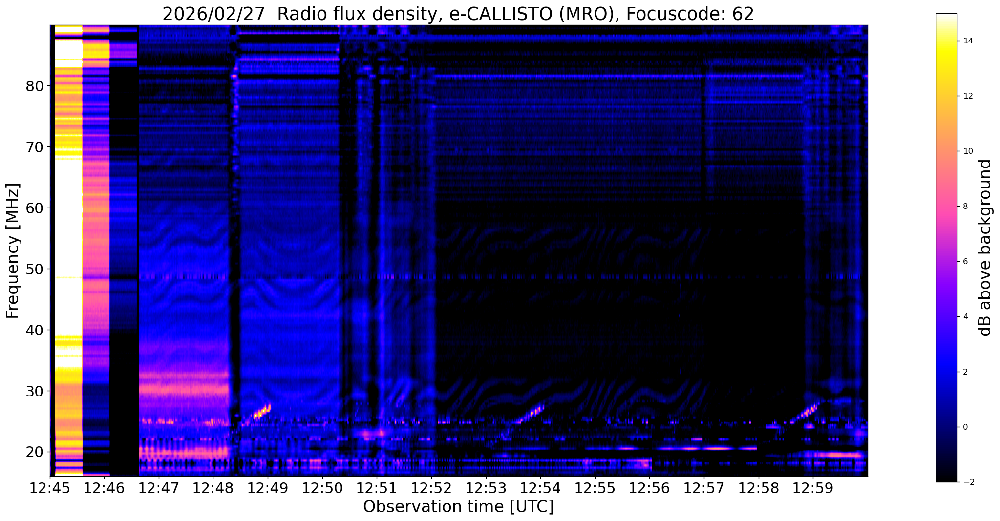Click the colorbar tick label 12
The image size is (1000, 521).
tap(967, 96)
